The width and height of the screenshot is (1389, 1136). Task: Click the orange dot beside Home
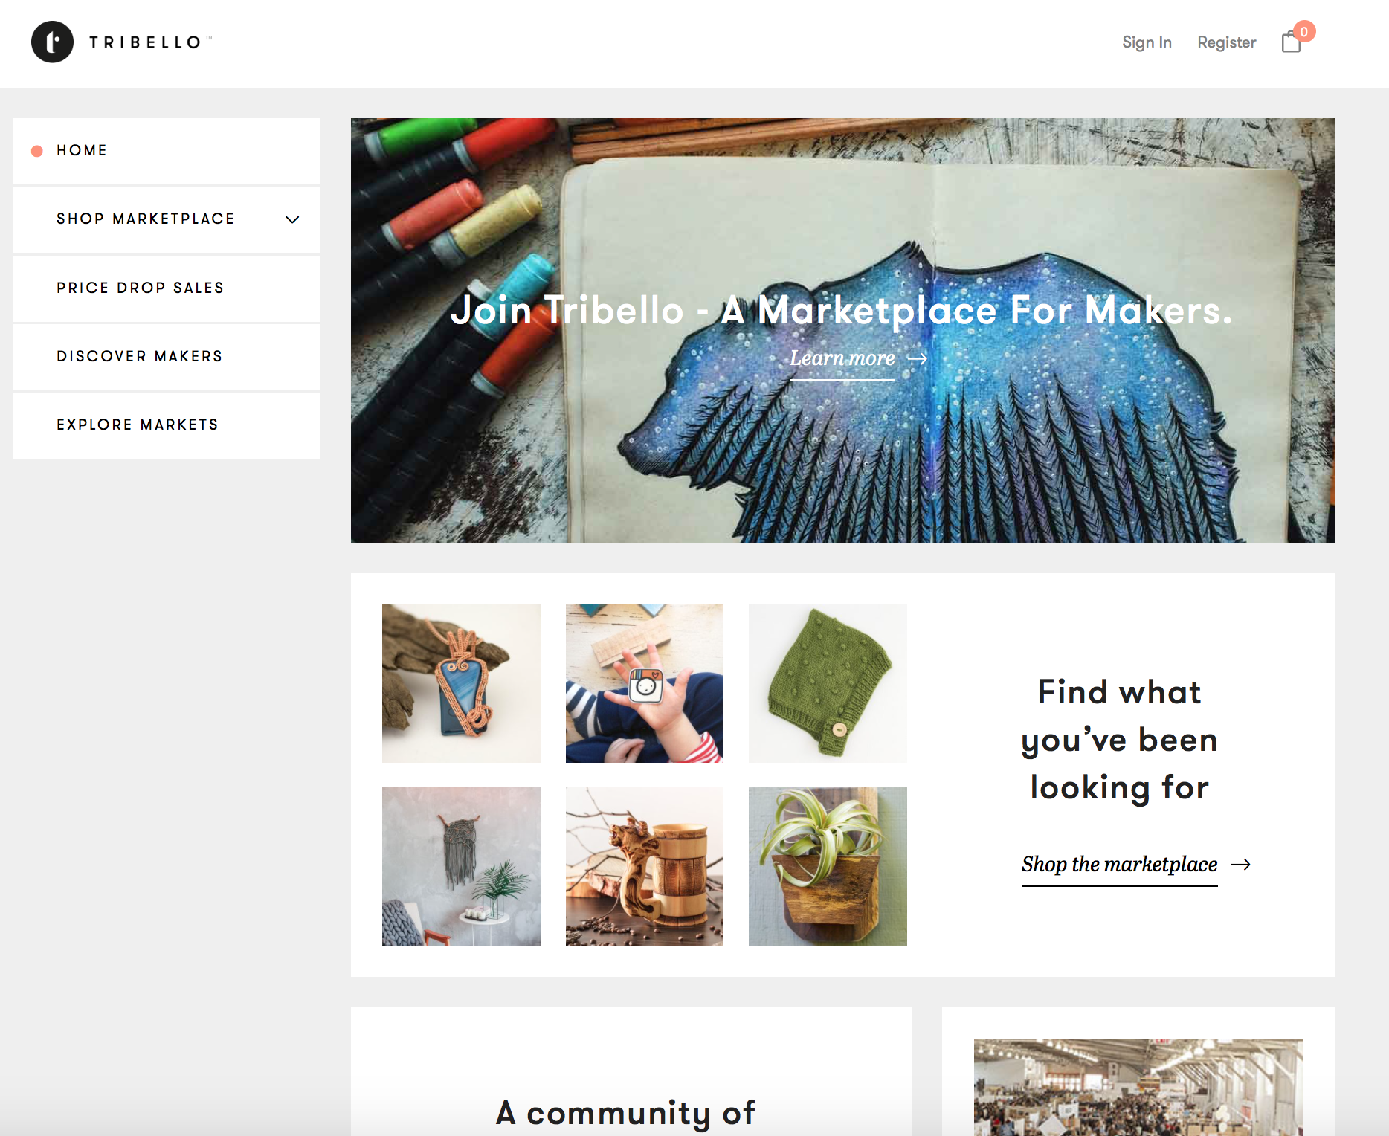36,151
